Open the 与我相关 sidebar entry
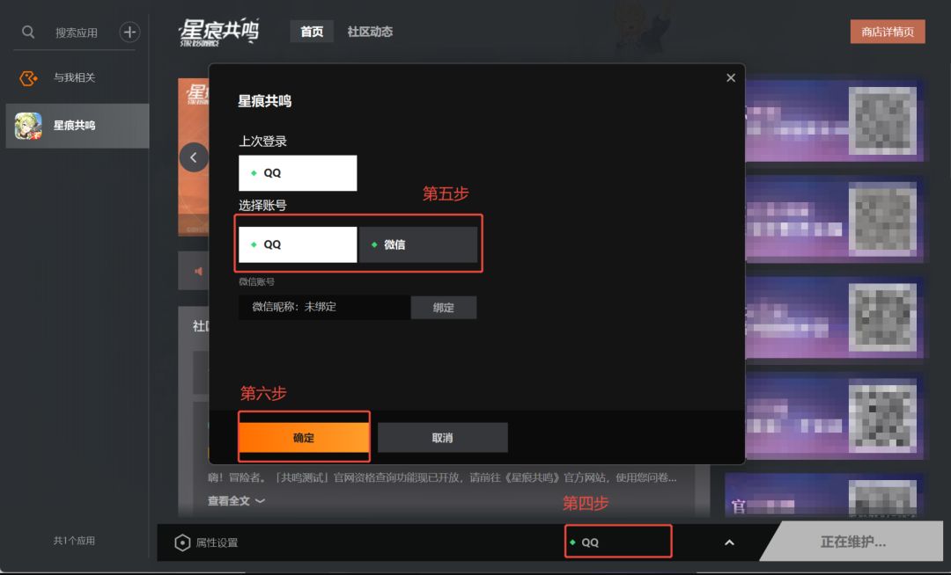This screenshot has width=951, height=575. 77,77
